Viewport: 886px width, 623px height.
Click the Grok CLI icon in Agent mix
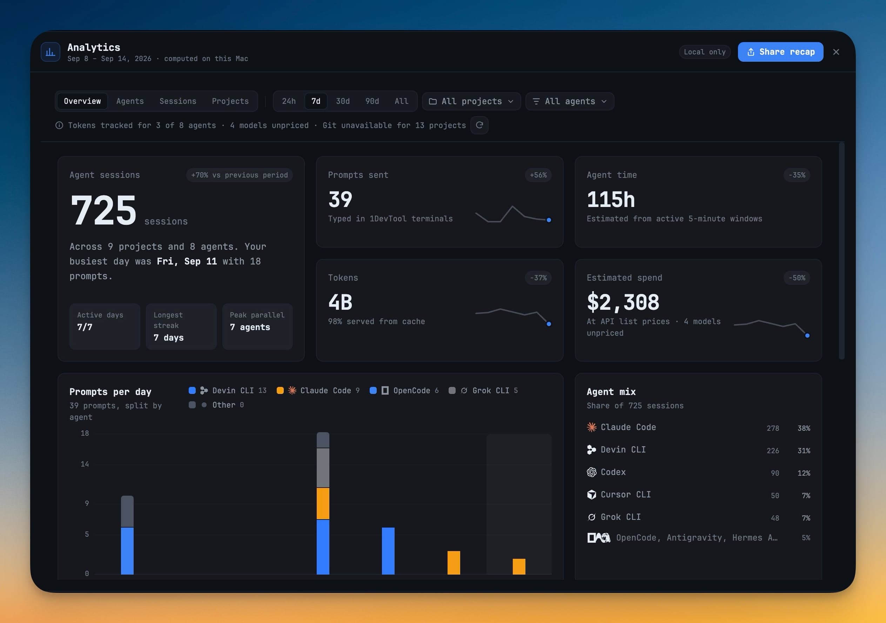tap(592, 517)
